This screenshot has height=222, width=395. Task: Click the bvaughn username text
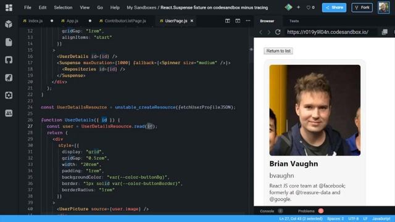click(281, 175)
